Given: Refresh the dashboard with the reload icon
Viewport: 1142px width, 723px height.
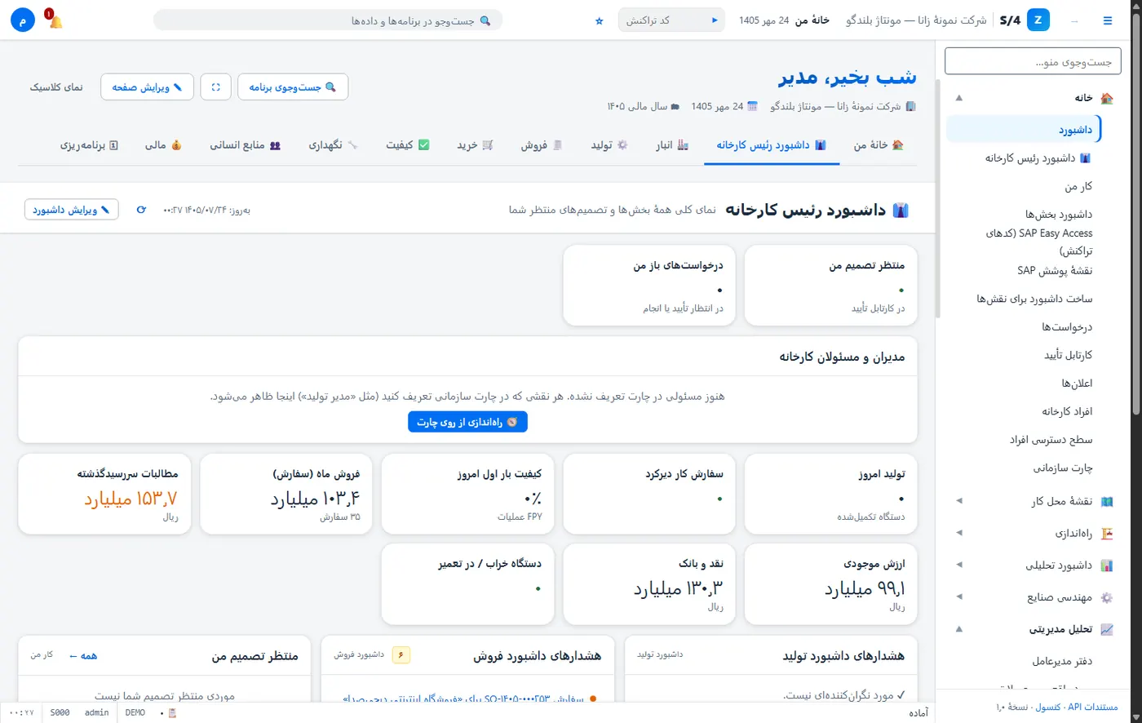Looking at the screenshot, I should click(141, 210).
